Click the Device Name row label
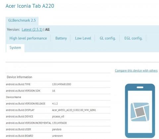 [x=14, y=97]
